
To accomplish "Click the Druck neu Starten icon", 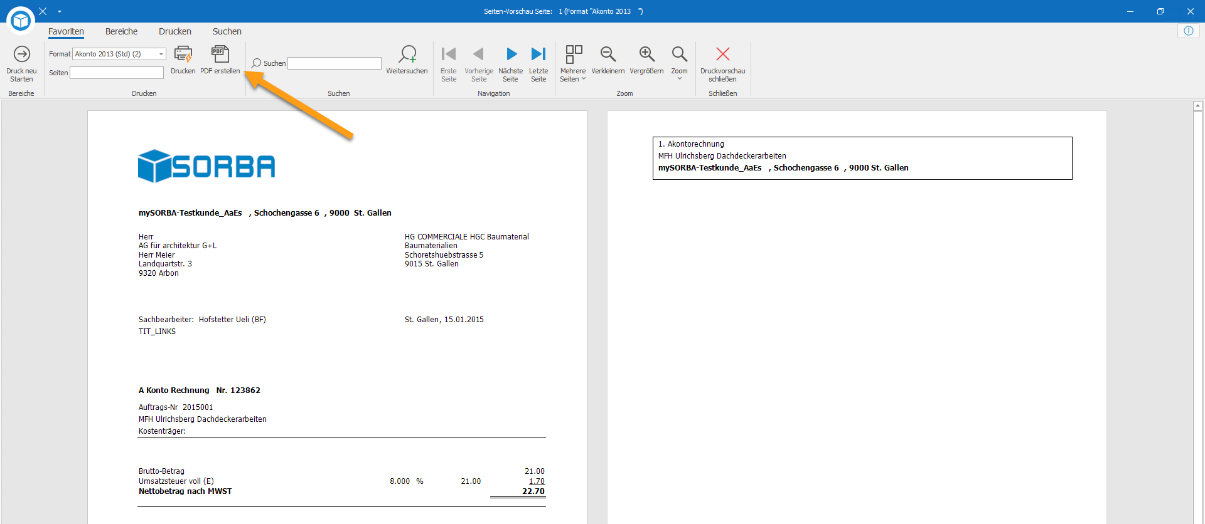I will 22,55.
